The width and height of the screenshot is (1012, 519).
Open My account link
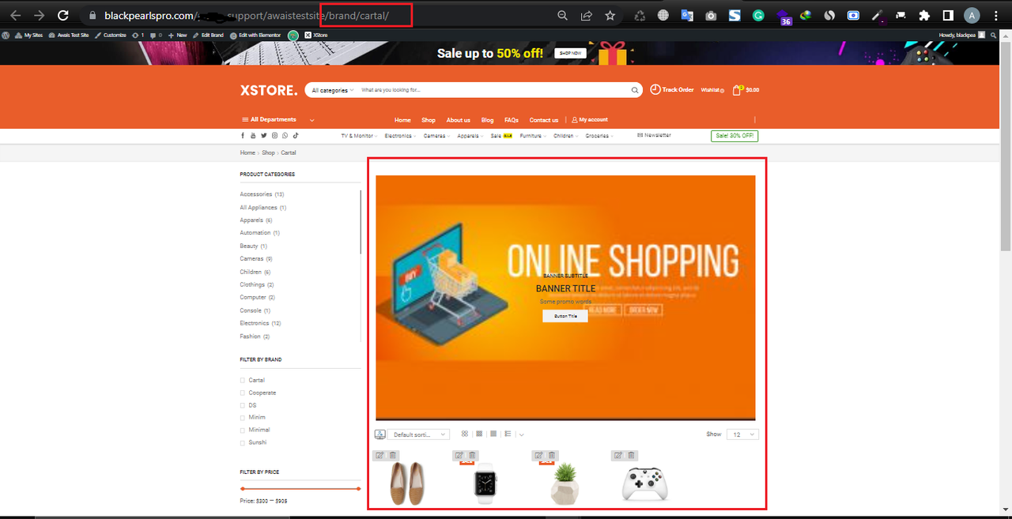[x=590, y=120]
